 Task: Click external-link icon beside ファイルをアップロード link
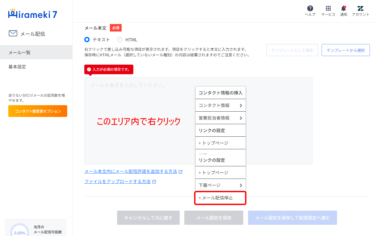[154, 182]
